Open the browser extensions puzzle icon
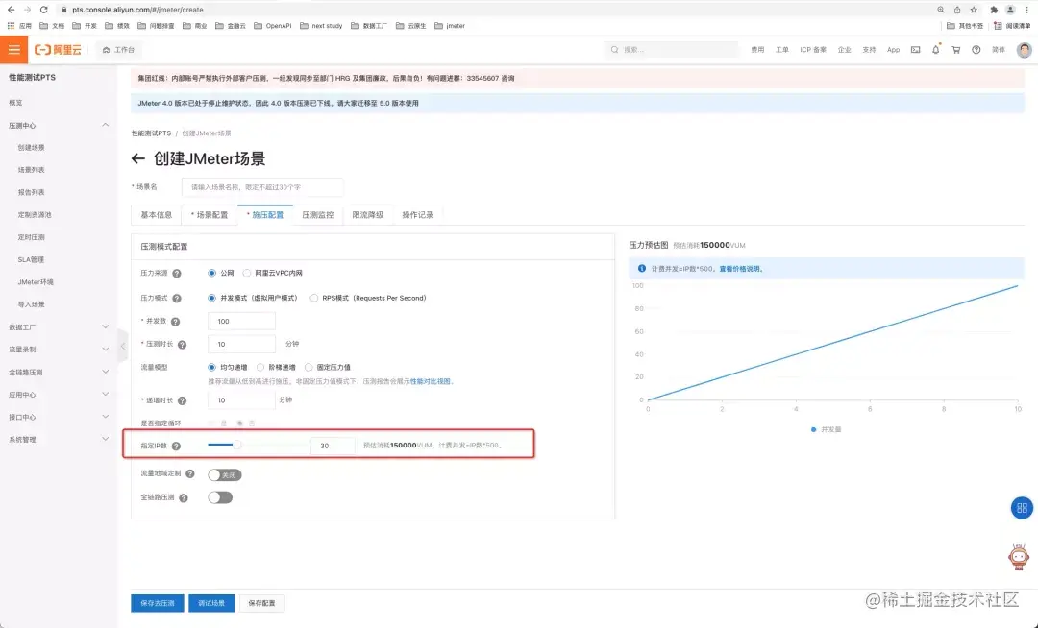Viewport: 1038px width, 628px height. [x=994, y=10]
